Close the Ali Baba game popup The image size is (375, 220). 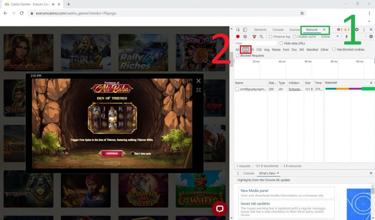199,81
